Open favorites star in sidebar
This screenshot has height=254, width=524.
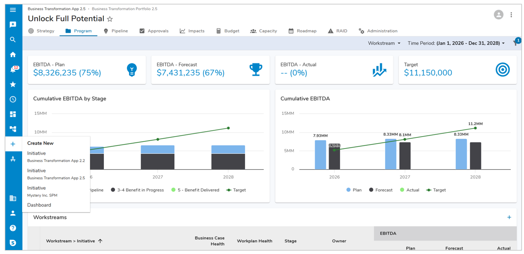pos(13,84)
